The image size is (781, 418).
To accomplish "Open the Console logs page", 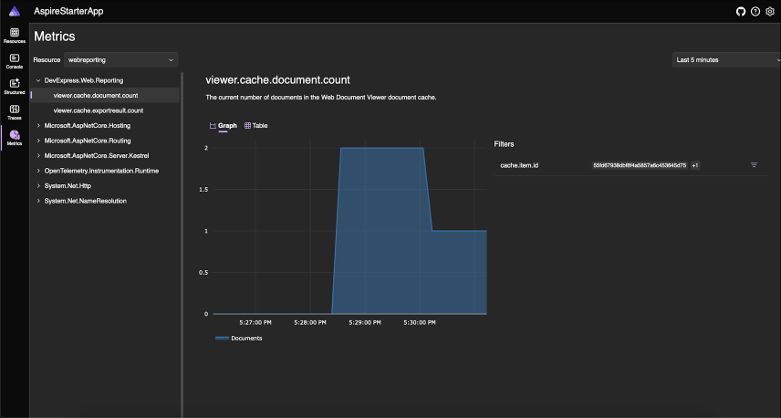I will (x=15, y=61).
